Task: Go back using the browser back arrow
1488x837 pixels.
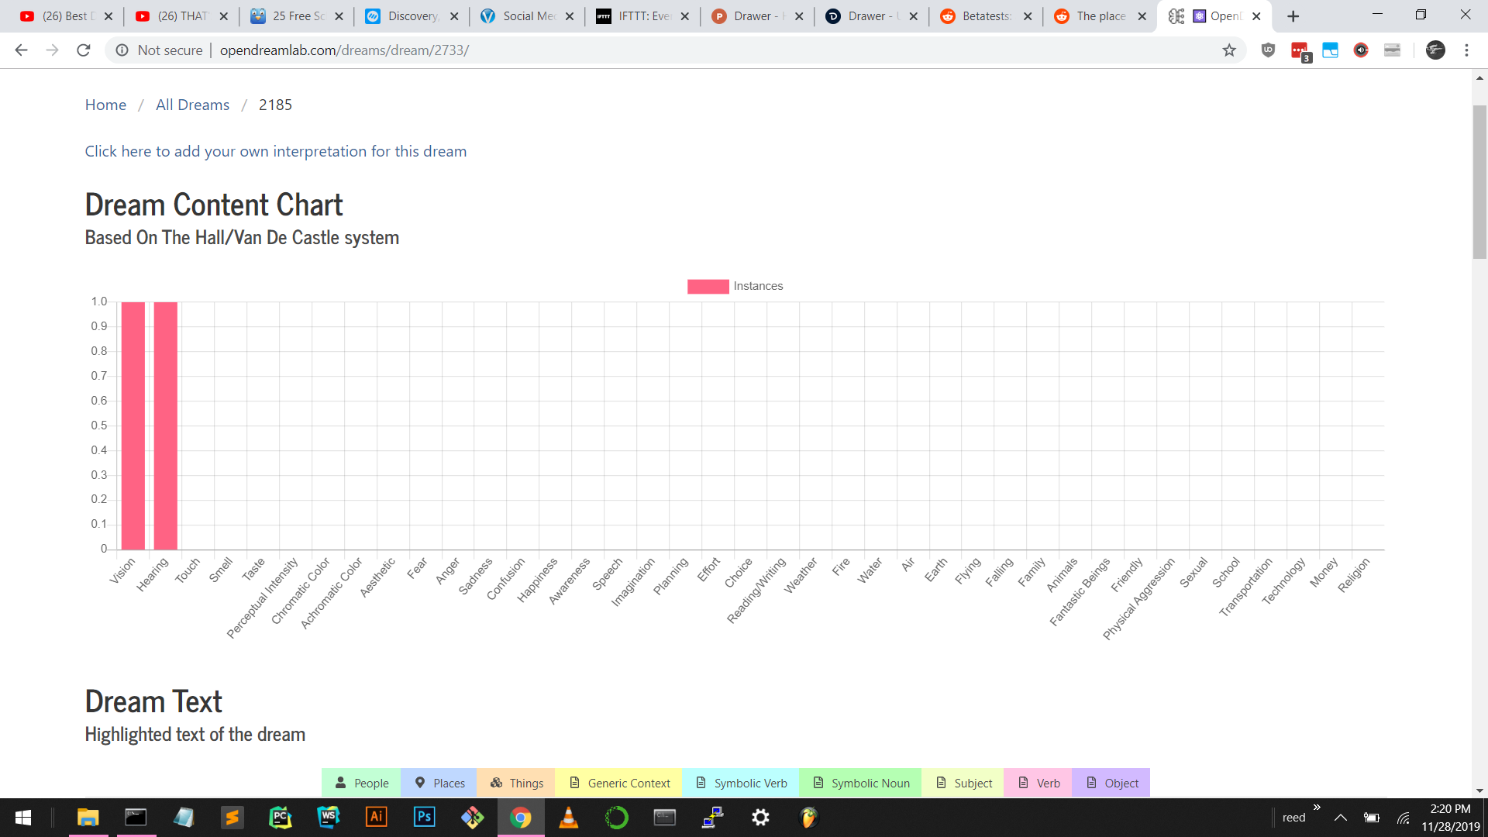Action: 21,50
